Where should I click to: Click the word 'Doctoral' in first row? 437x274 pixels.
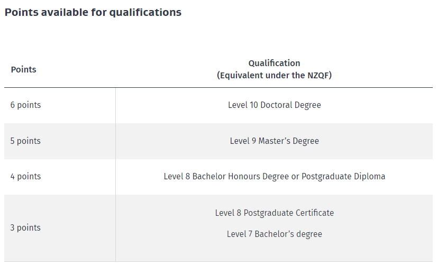tap(276, 105)
